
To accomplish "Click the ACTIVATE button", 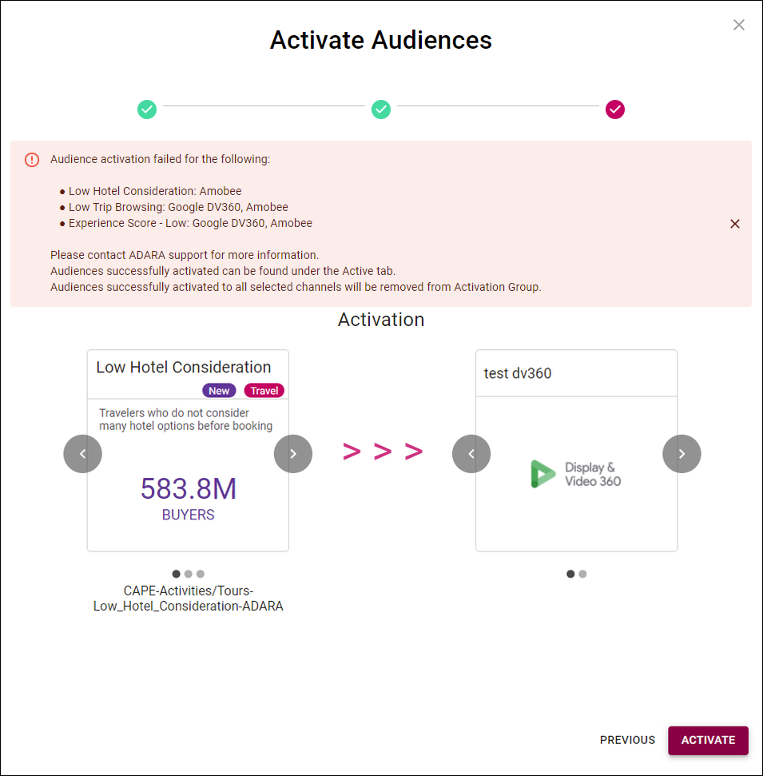I will pyautogui.click(x=708, y=740).
